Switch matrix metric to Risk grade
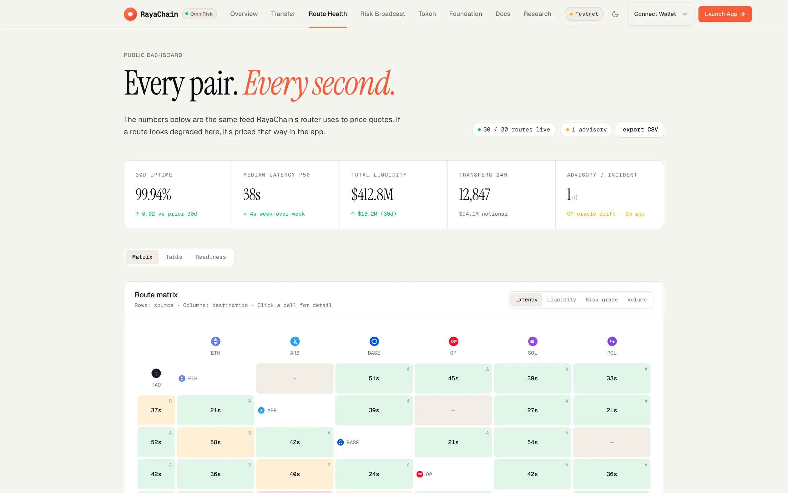 coord(601,300)
